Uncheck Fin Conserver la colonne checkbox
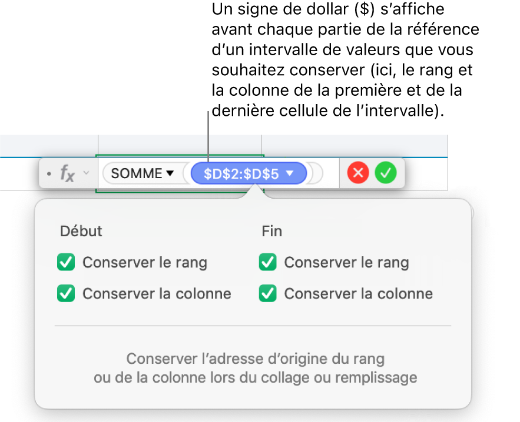520x422 pixels. 268,293
